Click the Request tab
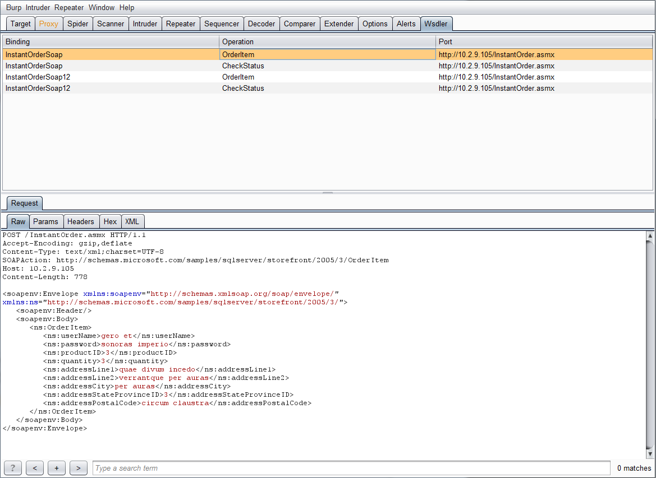The image size is (656, 478). pyautogui.click(x=24, y=203)
